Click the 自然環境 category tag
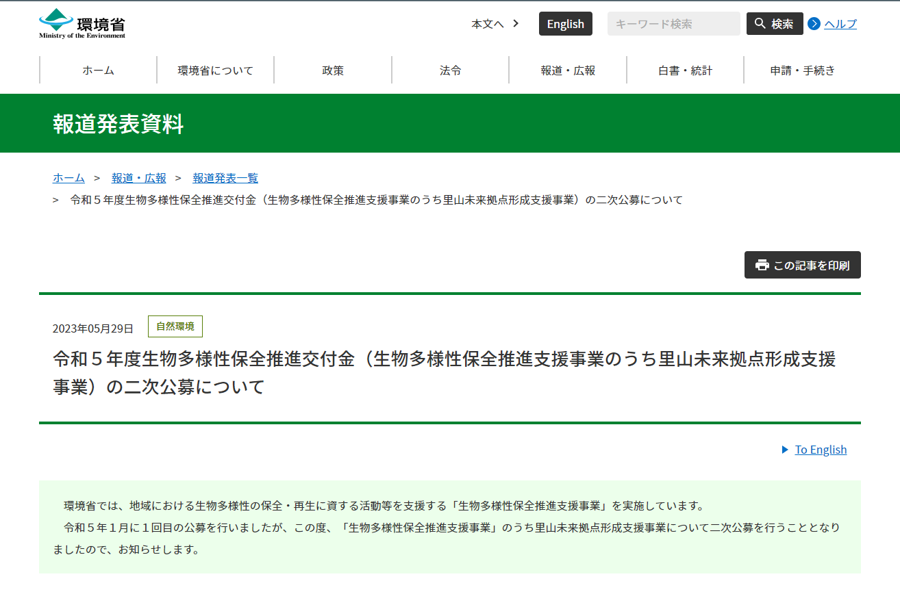900x607 pixels. pos(175,326)
